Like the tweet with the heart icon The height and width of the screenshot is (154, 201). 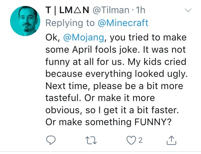point(131,140)
